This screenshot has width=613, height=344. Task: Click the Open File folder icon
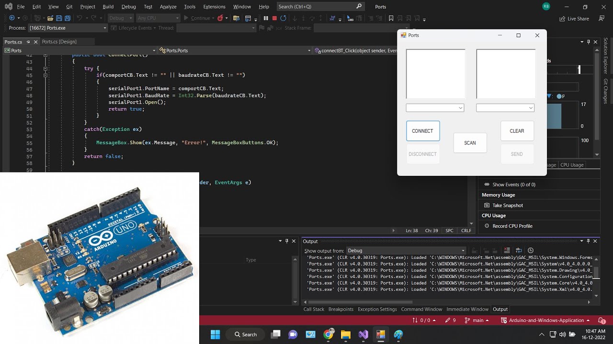50,18
